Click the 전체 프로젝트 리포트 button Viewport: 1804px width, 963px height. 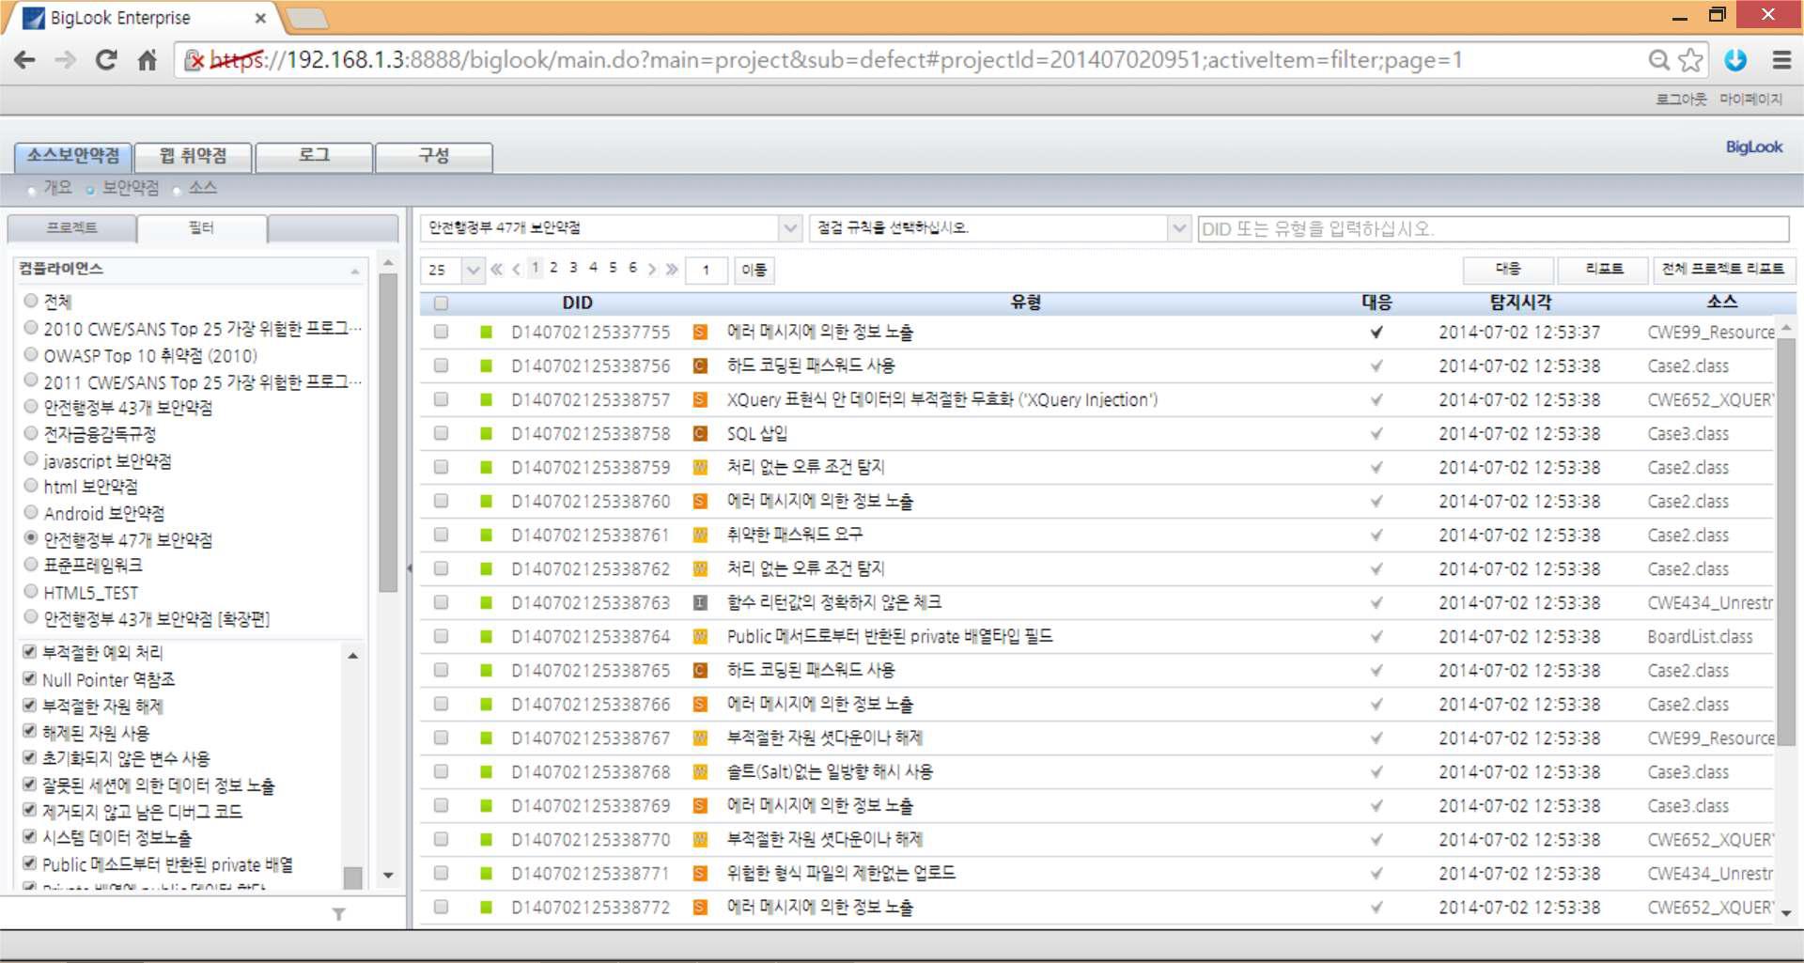pos(1723,269)
